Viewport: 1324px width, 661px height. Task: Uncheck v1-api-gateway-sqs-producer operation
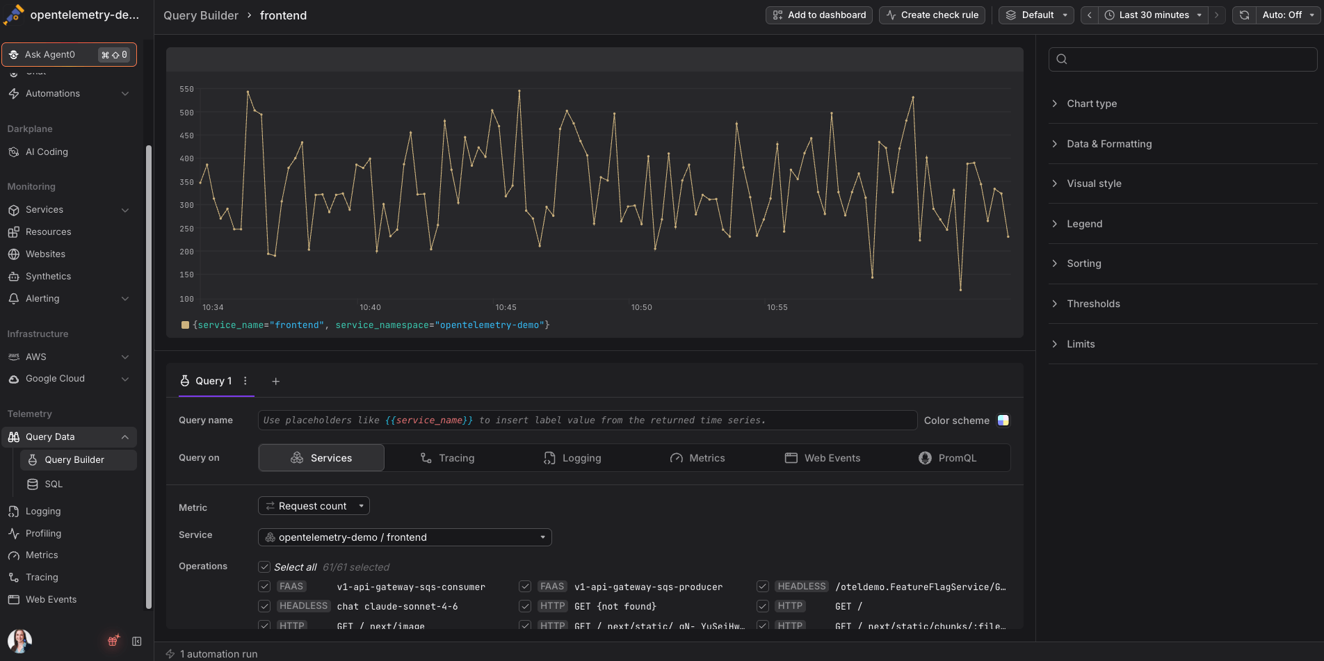coord(525,587)
